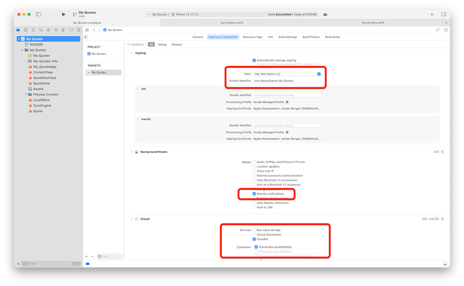Filter capabilities by Release
Image resolution: width=464 pixels, height=286 pixels.
[176, 45]
